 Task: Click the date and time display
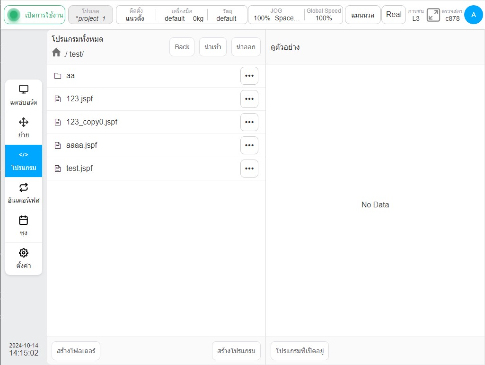pyautogui.click(x=24, y=349)
